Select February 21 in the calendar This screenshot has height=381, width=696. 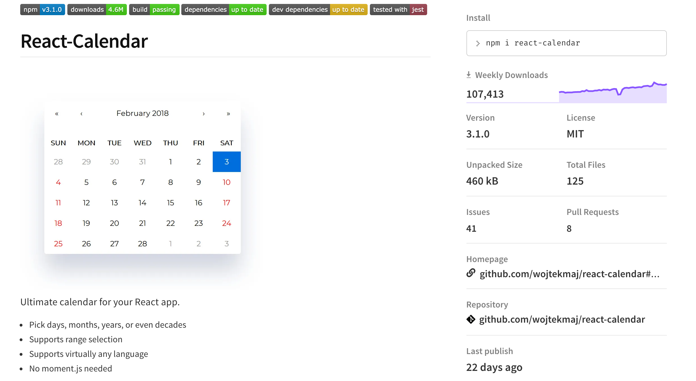[143, 223]
